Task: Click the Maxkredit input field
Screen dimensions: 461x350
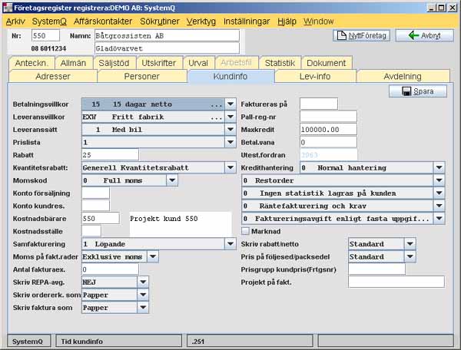Action: 328,130
